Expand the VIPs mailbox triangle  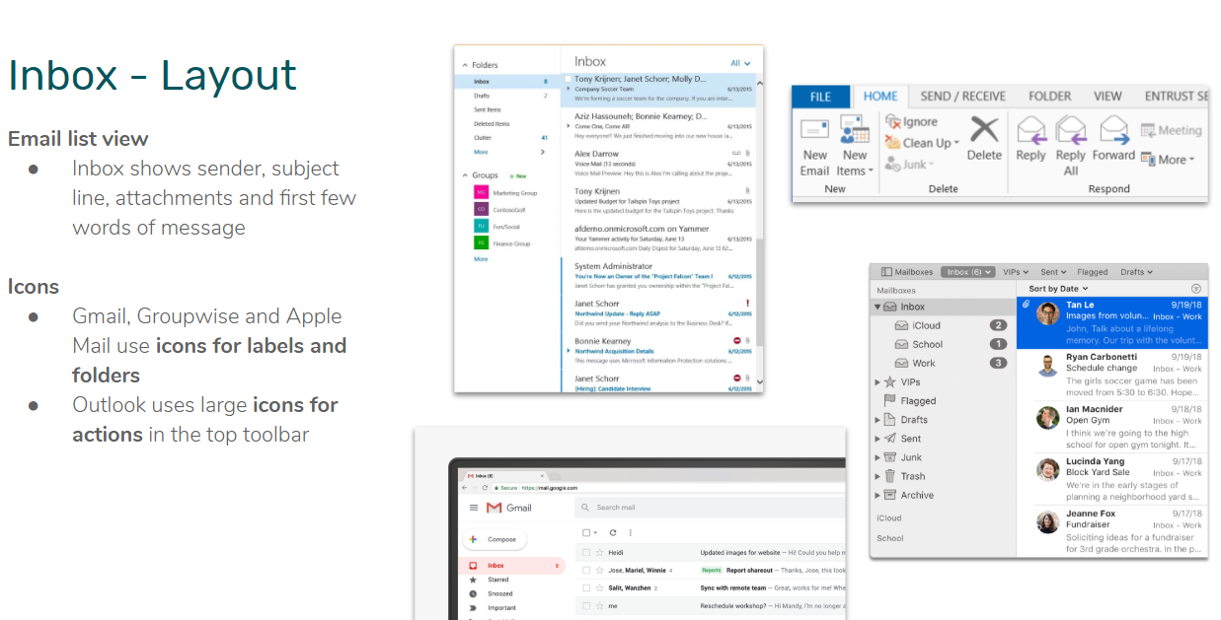coord(878,382)
